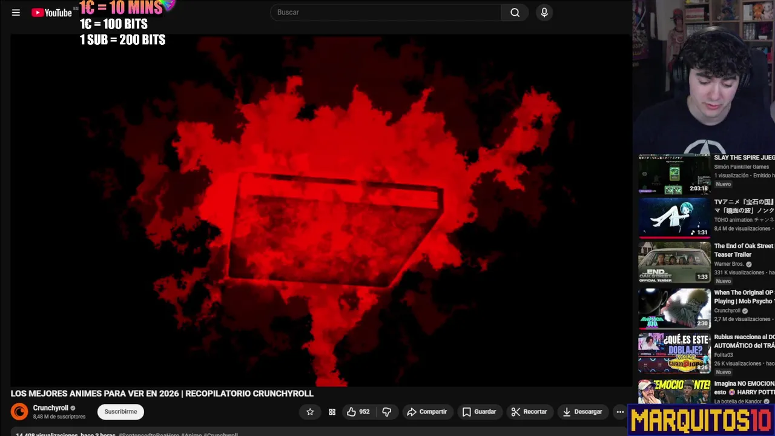Start voice search with microphone icon
This screenshot has width=775, height=436.
[x=544, y=12]
